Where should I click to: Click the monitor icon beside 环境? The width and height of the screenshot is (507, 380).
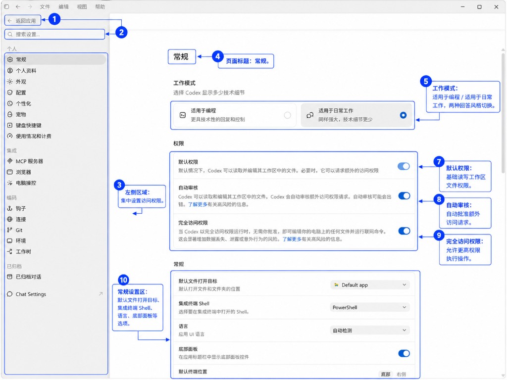(10, 241)
